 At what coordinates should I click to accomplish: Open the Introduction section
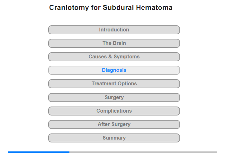[114, 30]
